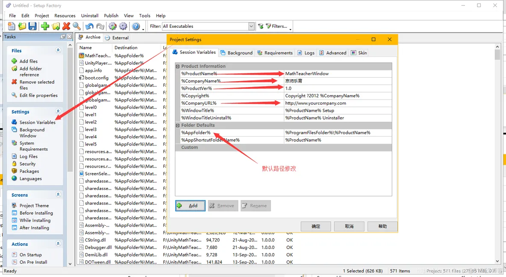
Task: Switch to the Logs tab
Action: click(x=306, y=52)
